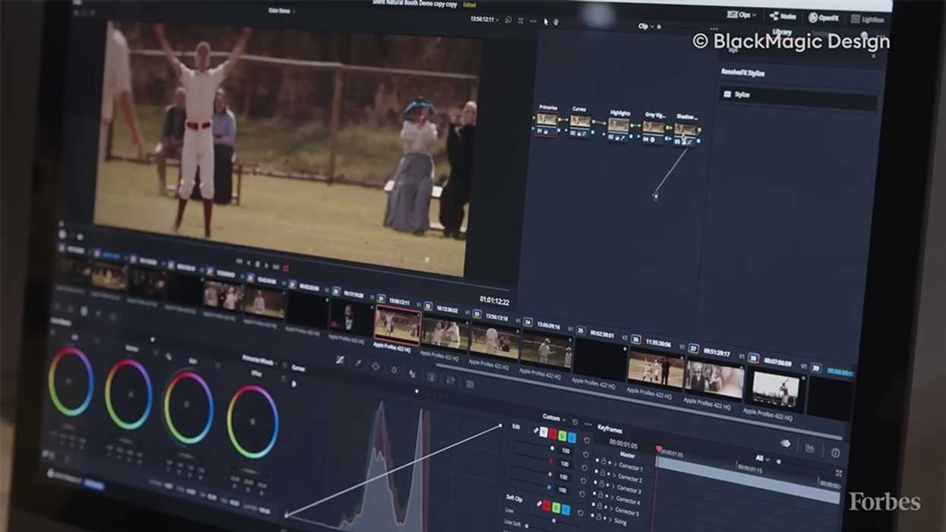Click the loop playback button under viewer

(x=286, y=268)
